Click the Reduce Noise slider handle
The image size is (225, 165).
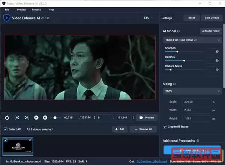[x=171, y=70]
